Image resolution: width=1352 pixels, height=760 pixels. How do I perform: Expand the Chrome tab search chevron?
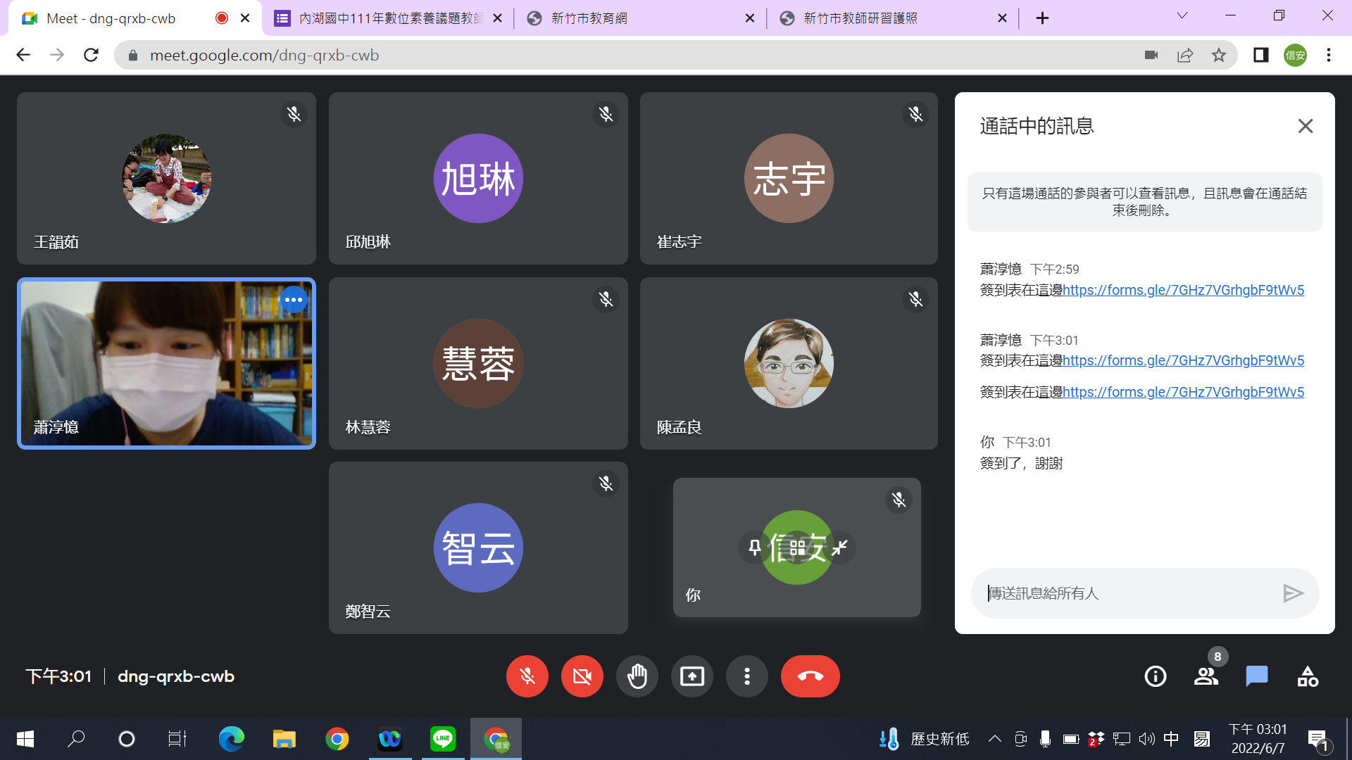click(1182, 15)
